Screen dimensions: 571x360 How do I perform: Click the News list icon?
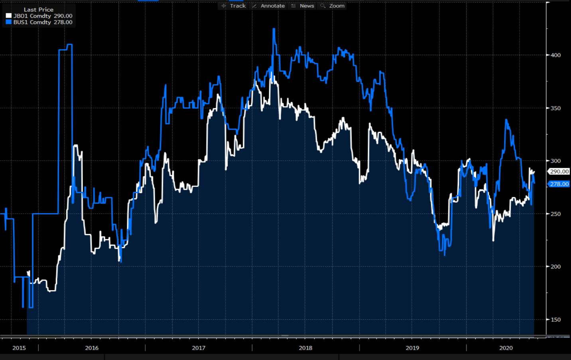pos(293,6)
